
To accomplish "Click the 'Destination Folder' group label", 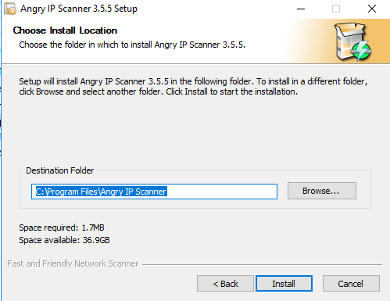I will point(59,170).
